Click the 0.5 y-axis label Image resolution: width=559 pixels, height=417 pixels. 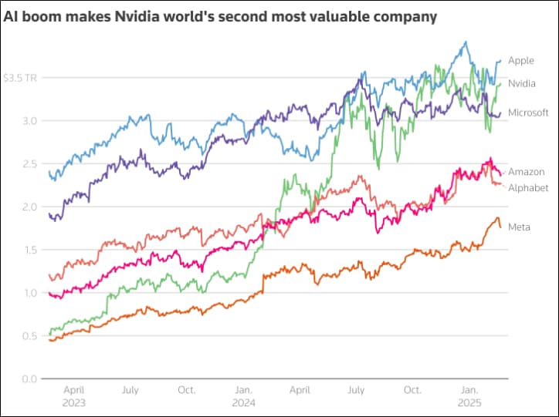click(x=30, y=336)
